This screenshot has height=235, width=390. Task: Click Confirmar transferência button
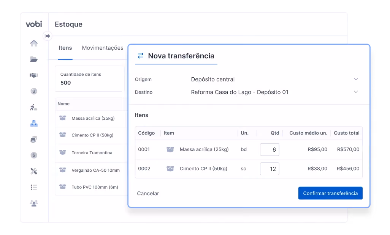point(330,193)
